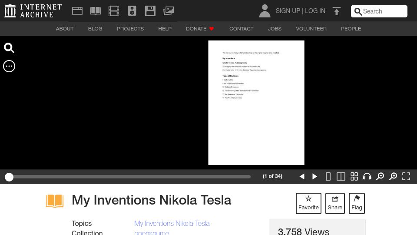Click the orange book icon beside title
The image size is (417, 235).
pyautogui.click(x=55, y=201)
